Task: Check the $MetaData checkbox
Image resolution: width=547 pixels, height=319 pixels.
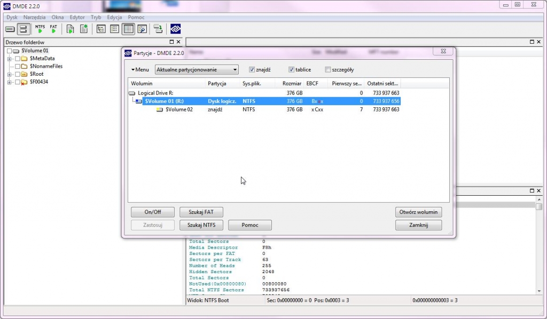Action: tap(18, 59)
